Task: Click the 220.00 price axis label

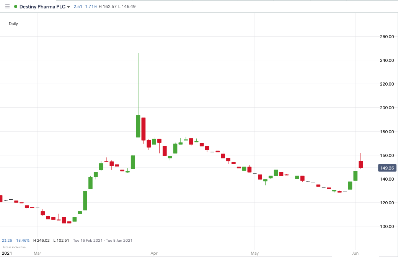Action: point(387,84)
